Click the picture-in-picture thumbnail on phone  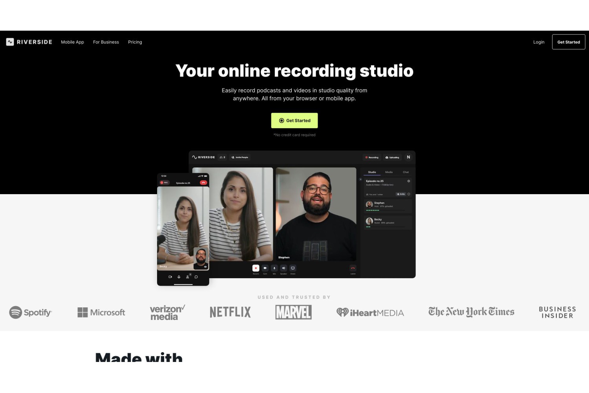coord(201,258)
